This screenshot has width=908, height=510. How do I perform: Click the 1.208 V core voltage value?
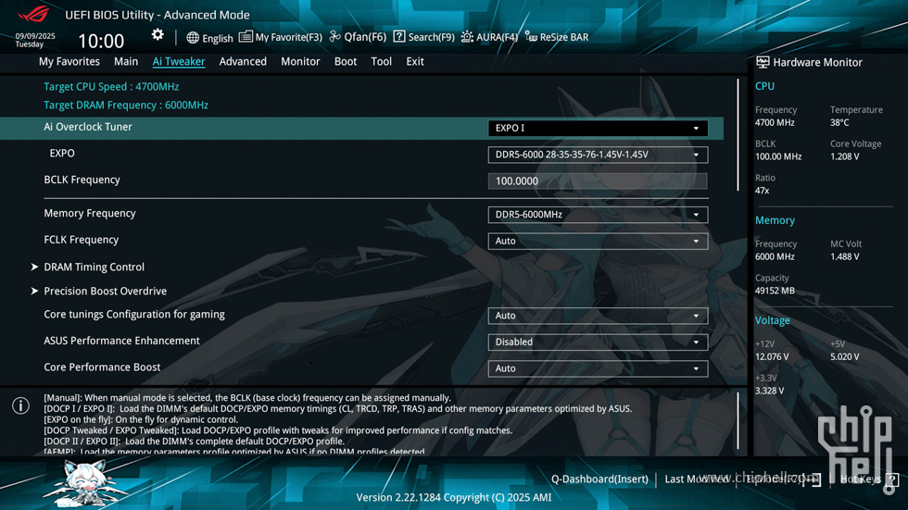(845, 156)
